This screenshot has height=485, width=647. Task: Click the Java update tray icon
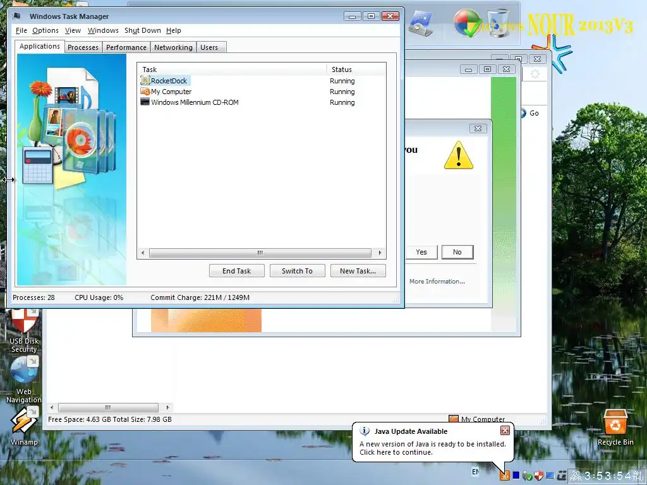click(505, 476)
